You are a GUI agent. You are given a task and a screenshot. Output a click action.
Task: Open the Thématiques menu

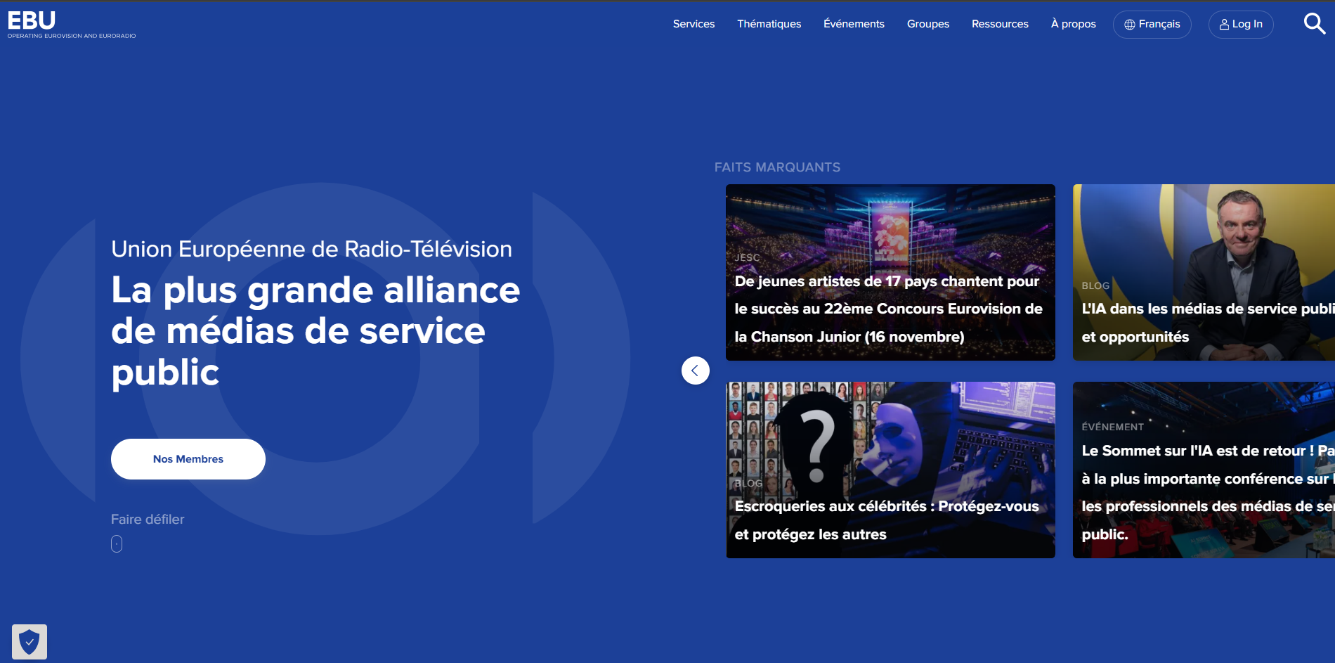(x=769, y=24)
